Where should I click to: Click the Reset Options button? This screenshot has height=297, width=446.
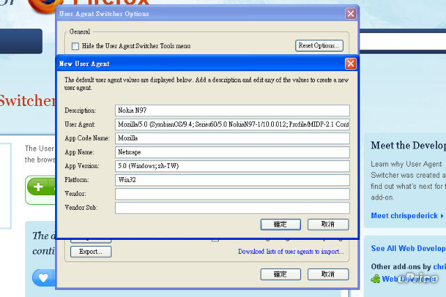click(x=319, y=45)
